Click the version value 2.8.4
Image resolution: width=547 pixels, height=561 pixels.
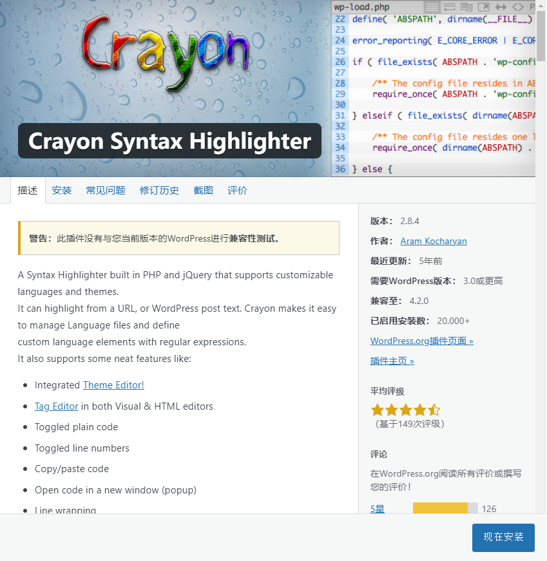tap(410, 221)
